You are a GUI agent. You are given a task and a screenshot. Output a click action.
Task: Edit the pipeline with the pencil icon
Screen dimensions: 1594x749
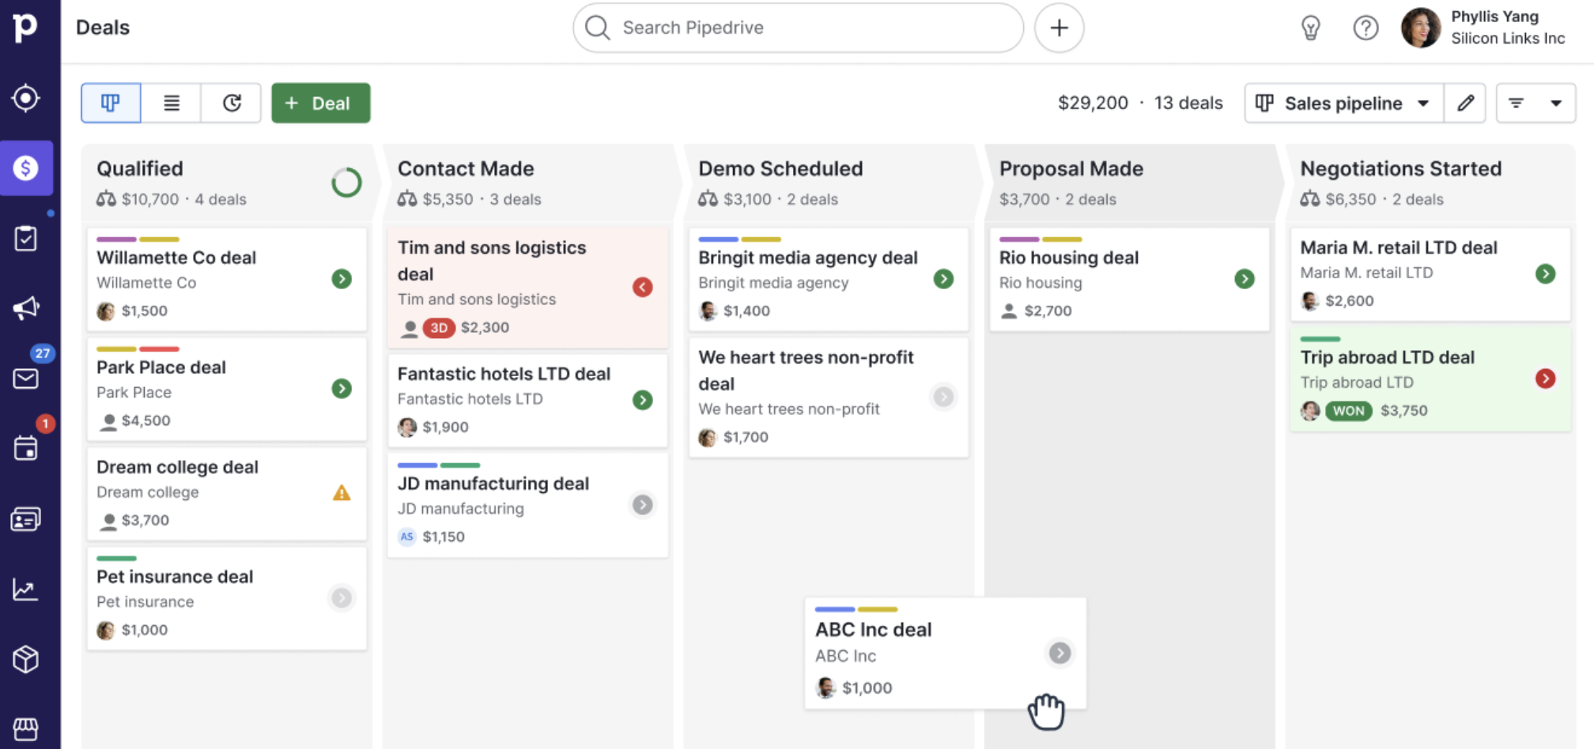1465,103
